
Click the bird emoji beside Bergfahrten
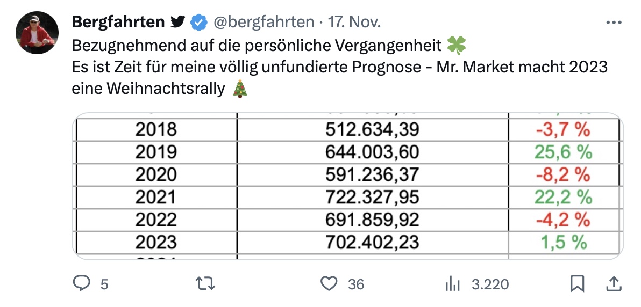point(177,22)
